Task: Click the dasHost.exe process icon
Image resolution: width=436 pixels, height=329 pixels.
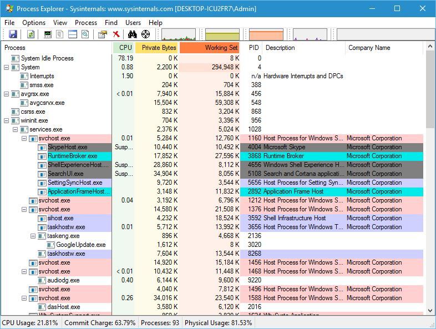Action: (x=42, y=307)
